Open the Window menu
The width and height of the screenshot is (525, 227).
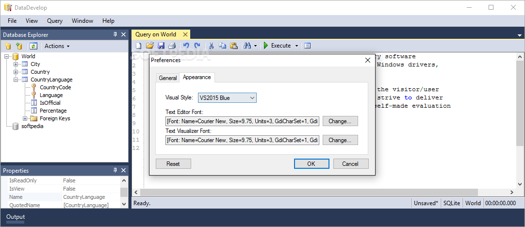coord(82,21)
